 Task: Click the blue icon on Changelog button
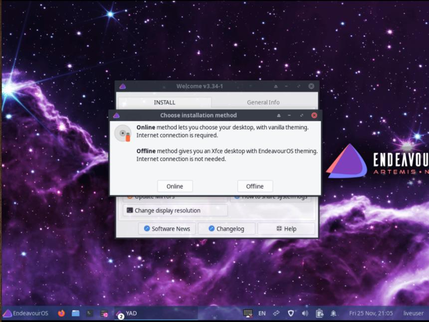212,228
